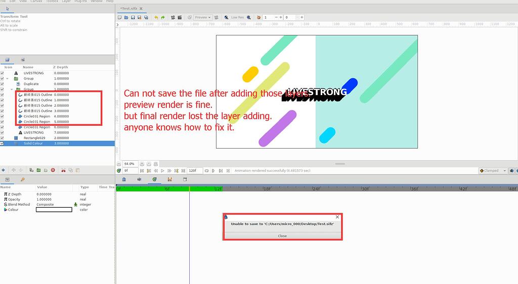Open the Layer menu
Image resolution: width=518 pixels, height=284 pixels.
66,2
